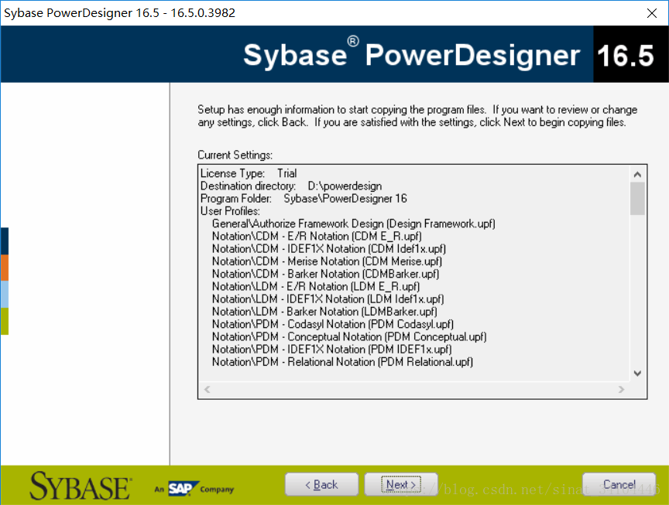Click the settings list scroll-down arrow
The height and width of the screenshot is (505, 669).
637,374
